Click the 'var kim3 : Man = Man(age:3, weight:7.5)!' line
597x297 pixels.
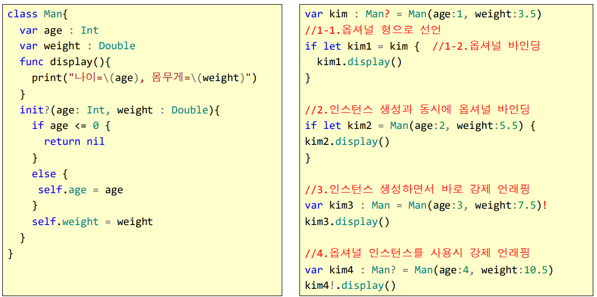click(426, 206)
